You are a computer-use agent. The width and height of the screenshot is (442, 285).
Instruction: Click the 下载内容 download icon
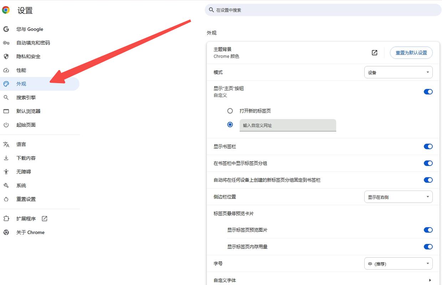(6, 158)
